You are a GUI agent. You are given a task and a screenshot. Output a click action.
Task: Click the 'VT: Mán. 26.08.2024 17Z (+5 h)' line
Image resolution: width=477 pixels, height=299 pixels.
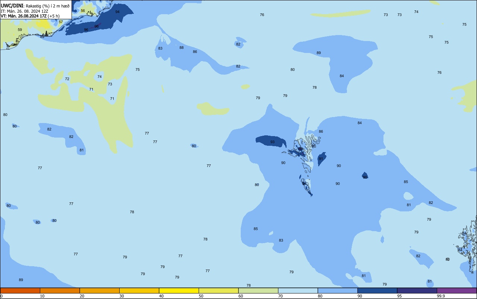click(x=30, y=16)
